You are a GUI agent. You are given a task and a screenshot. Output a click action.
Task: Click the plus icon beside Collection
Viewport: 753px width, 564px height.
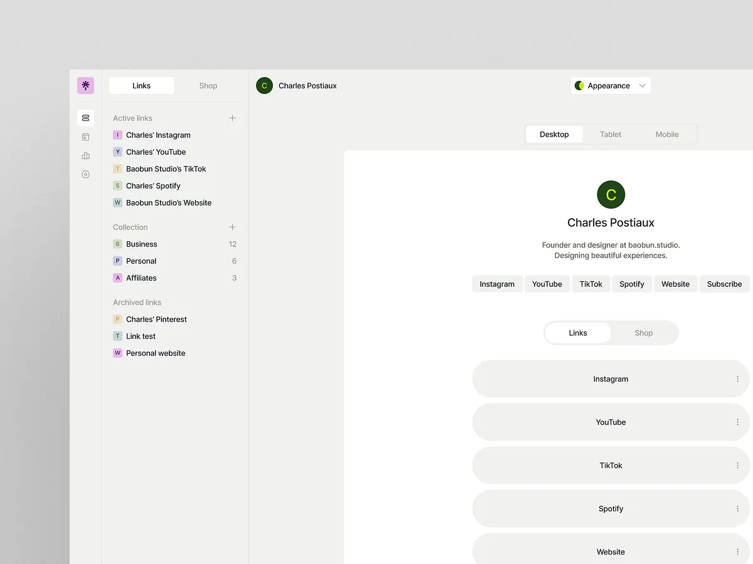[232, 227]
